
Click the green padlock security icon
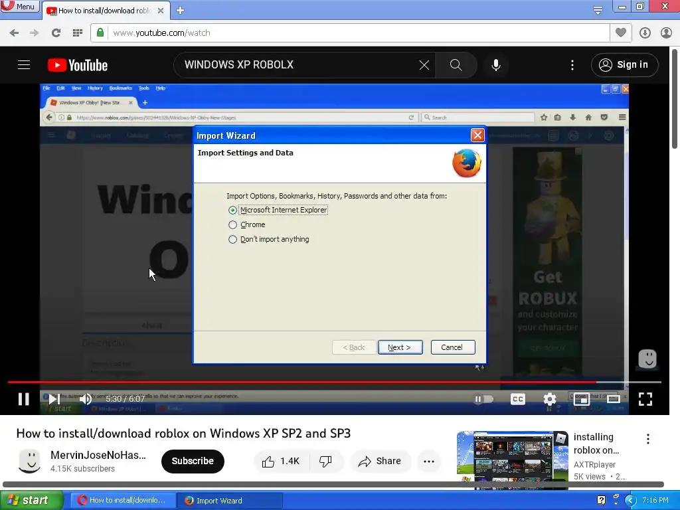tap(100, 33)
